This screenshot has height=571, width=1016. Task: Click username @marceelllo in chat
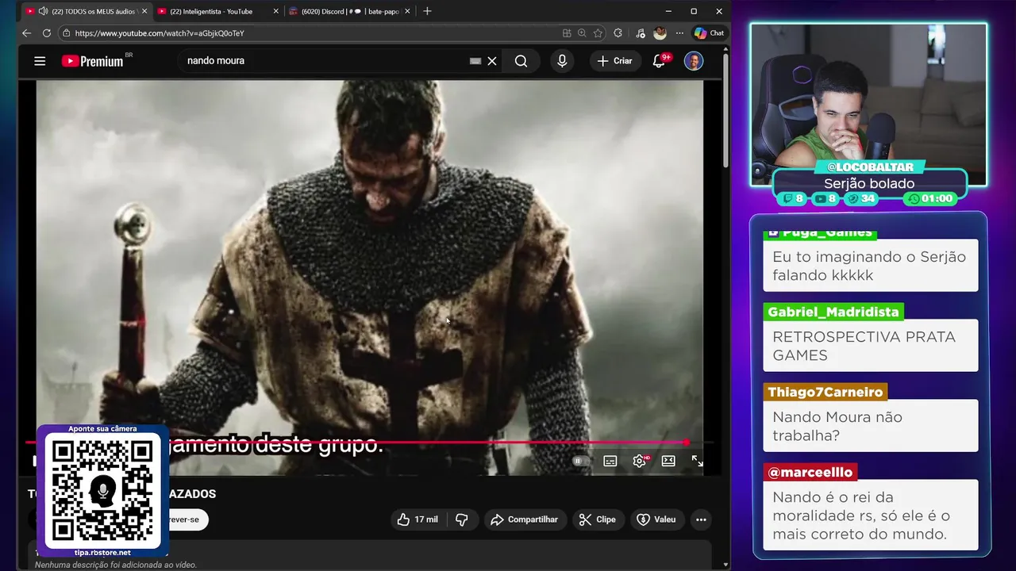point(810,472)
